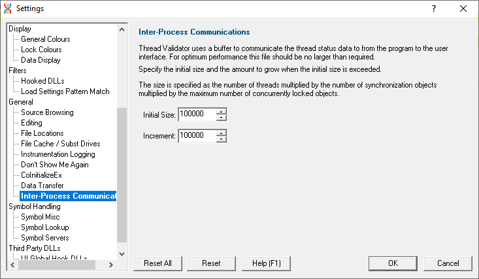Click inside the Initial Size field

(x=197, y=114)
